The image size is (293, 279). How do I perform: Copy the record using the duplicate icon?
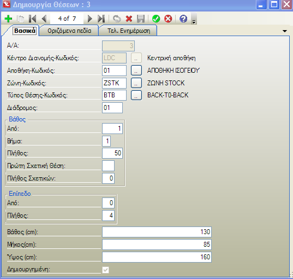tap(20, 19)
